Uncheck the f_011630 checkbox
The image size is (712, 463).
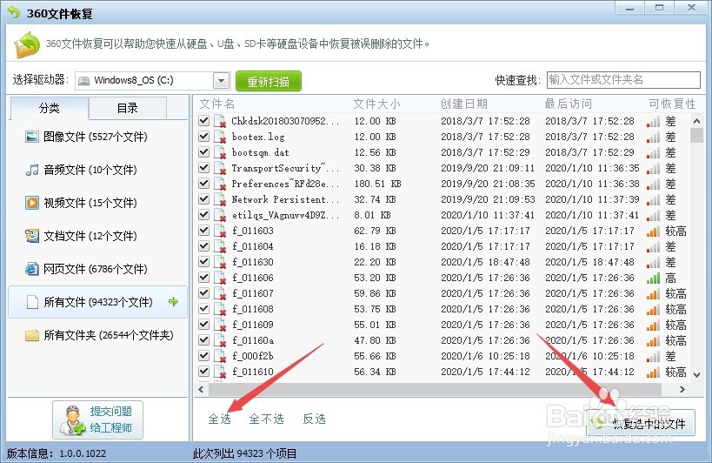click(x=204, y=262)
